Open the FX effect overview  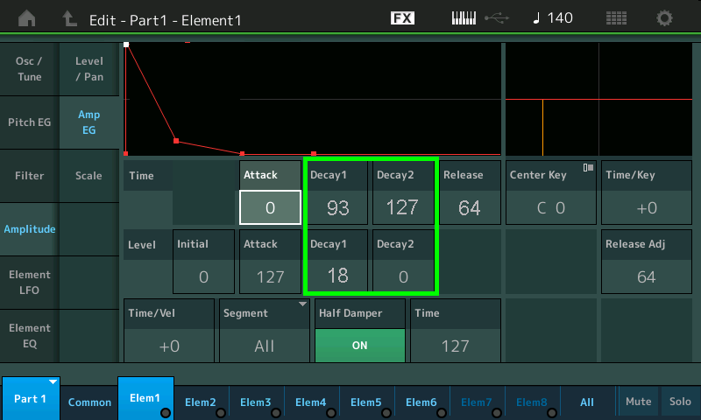(x=402, y=18)
